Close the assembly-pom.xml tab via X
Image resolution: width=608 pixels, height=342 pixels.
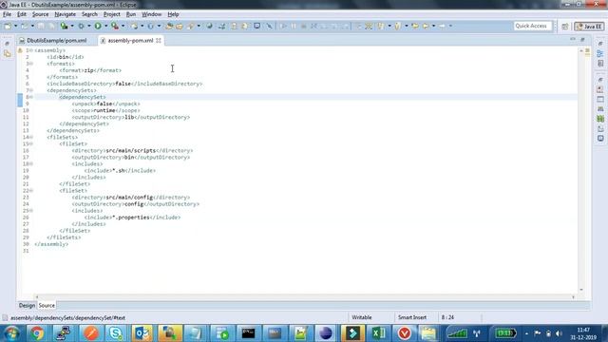click(159, 40)
